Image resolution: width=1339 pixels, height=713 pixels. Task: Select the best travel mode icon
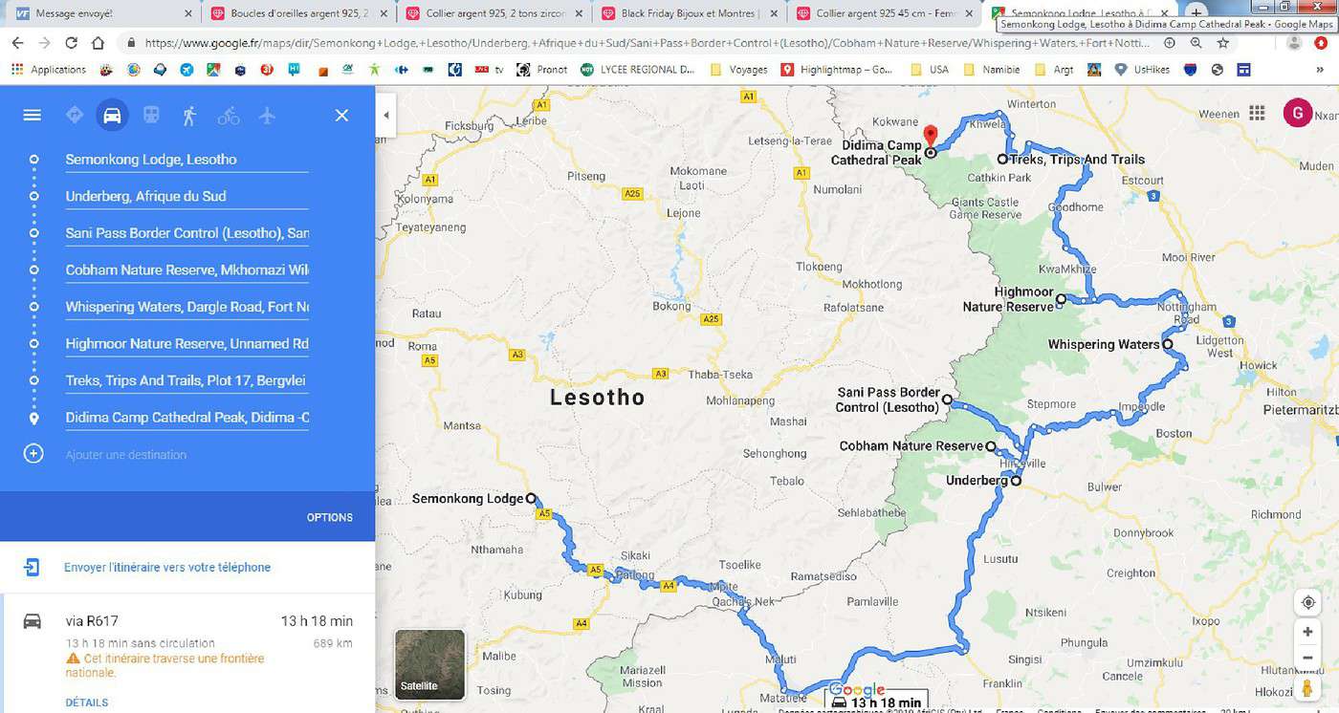pos(74,116)
